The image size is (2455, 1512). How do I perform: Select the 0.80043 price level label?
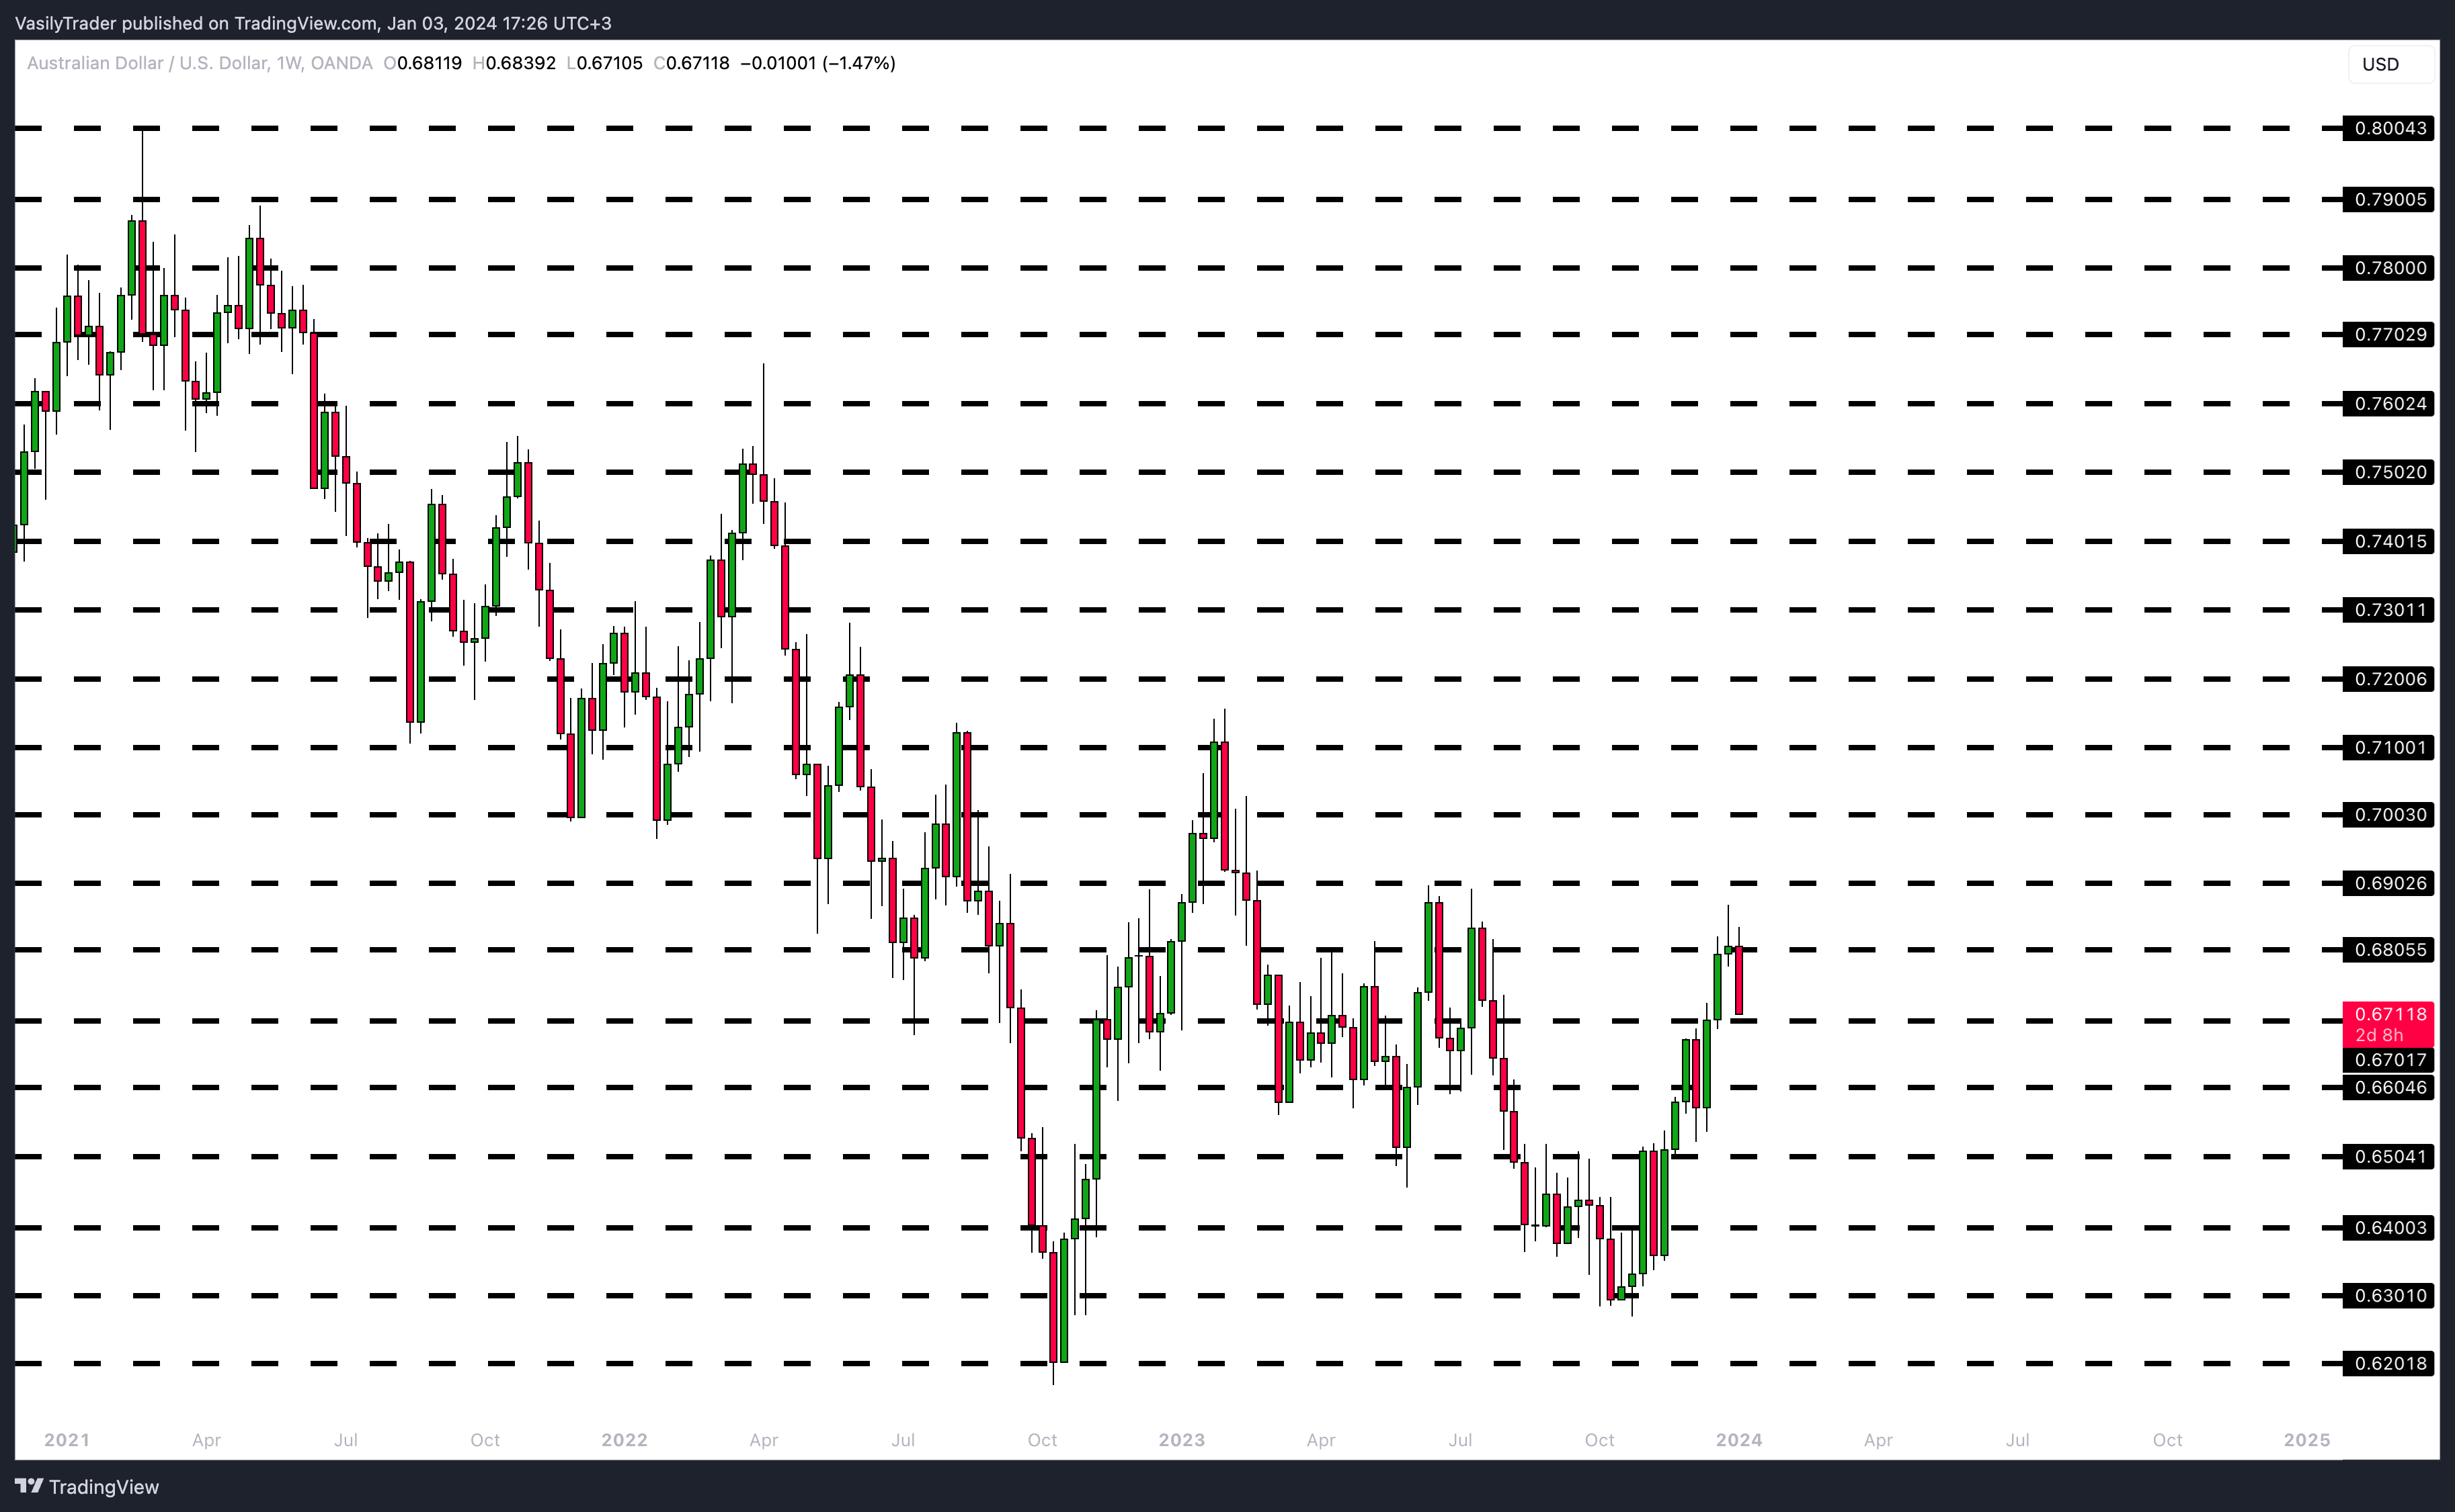click(2388, 128)
